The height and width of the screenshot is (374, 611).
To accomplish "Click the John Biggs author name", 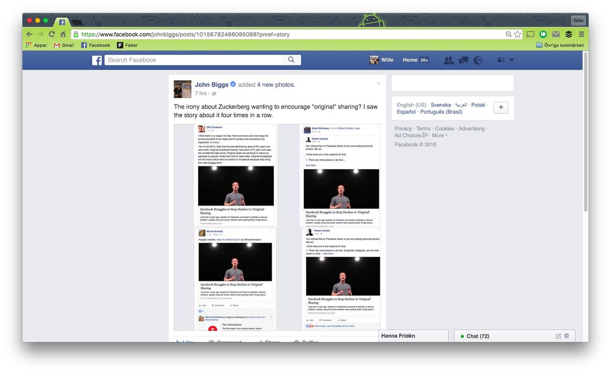I will point(211,85).
